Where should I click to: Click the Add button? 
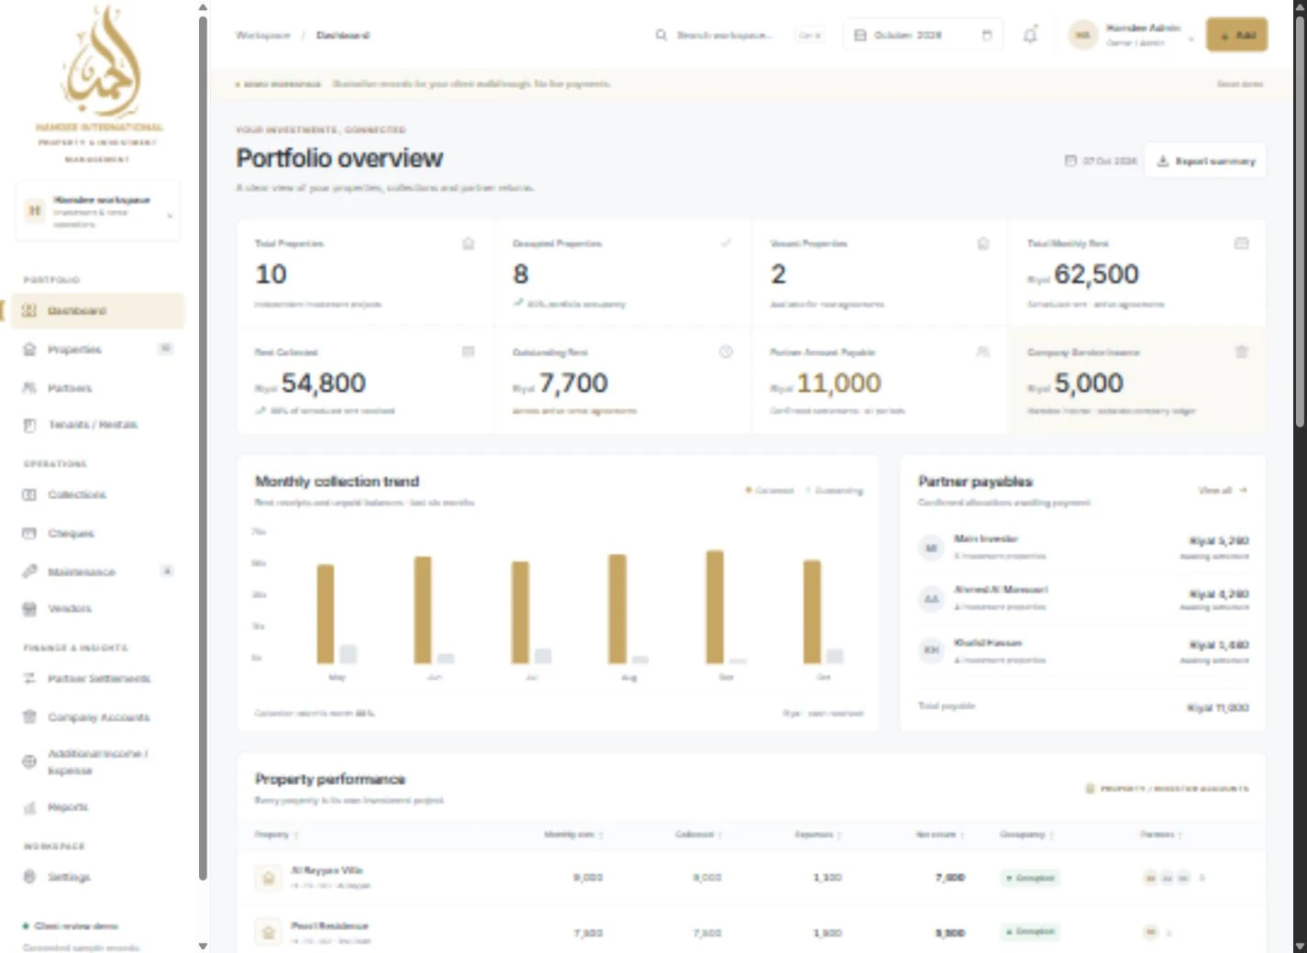pyautogui.click(x=1236, y=35)
